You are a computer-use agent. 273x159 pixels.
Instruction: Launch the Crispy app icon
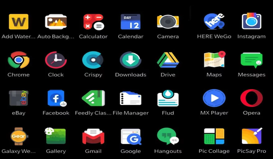[93, 60]
